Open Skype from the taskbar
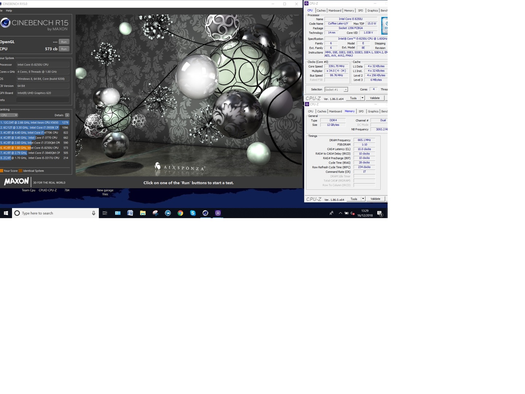Viewport: 525px width, 394px height. tap(193, 213)
